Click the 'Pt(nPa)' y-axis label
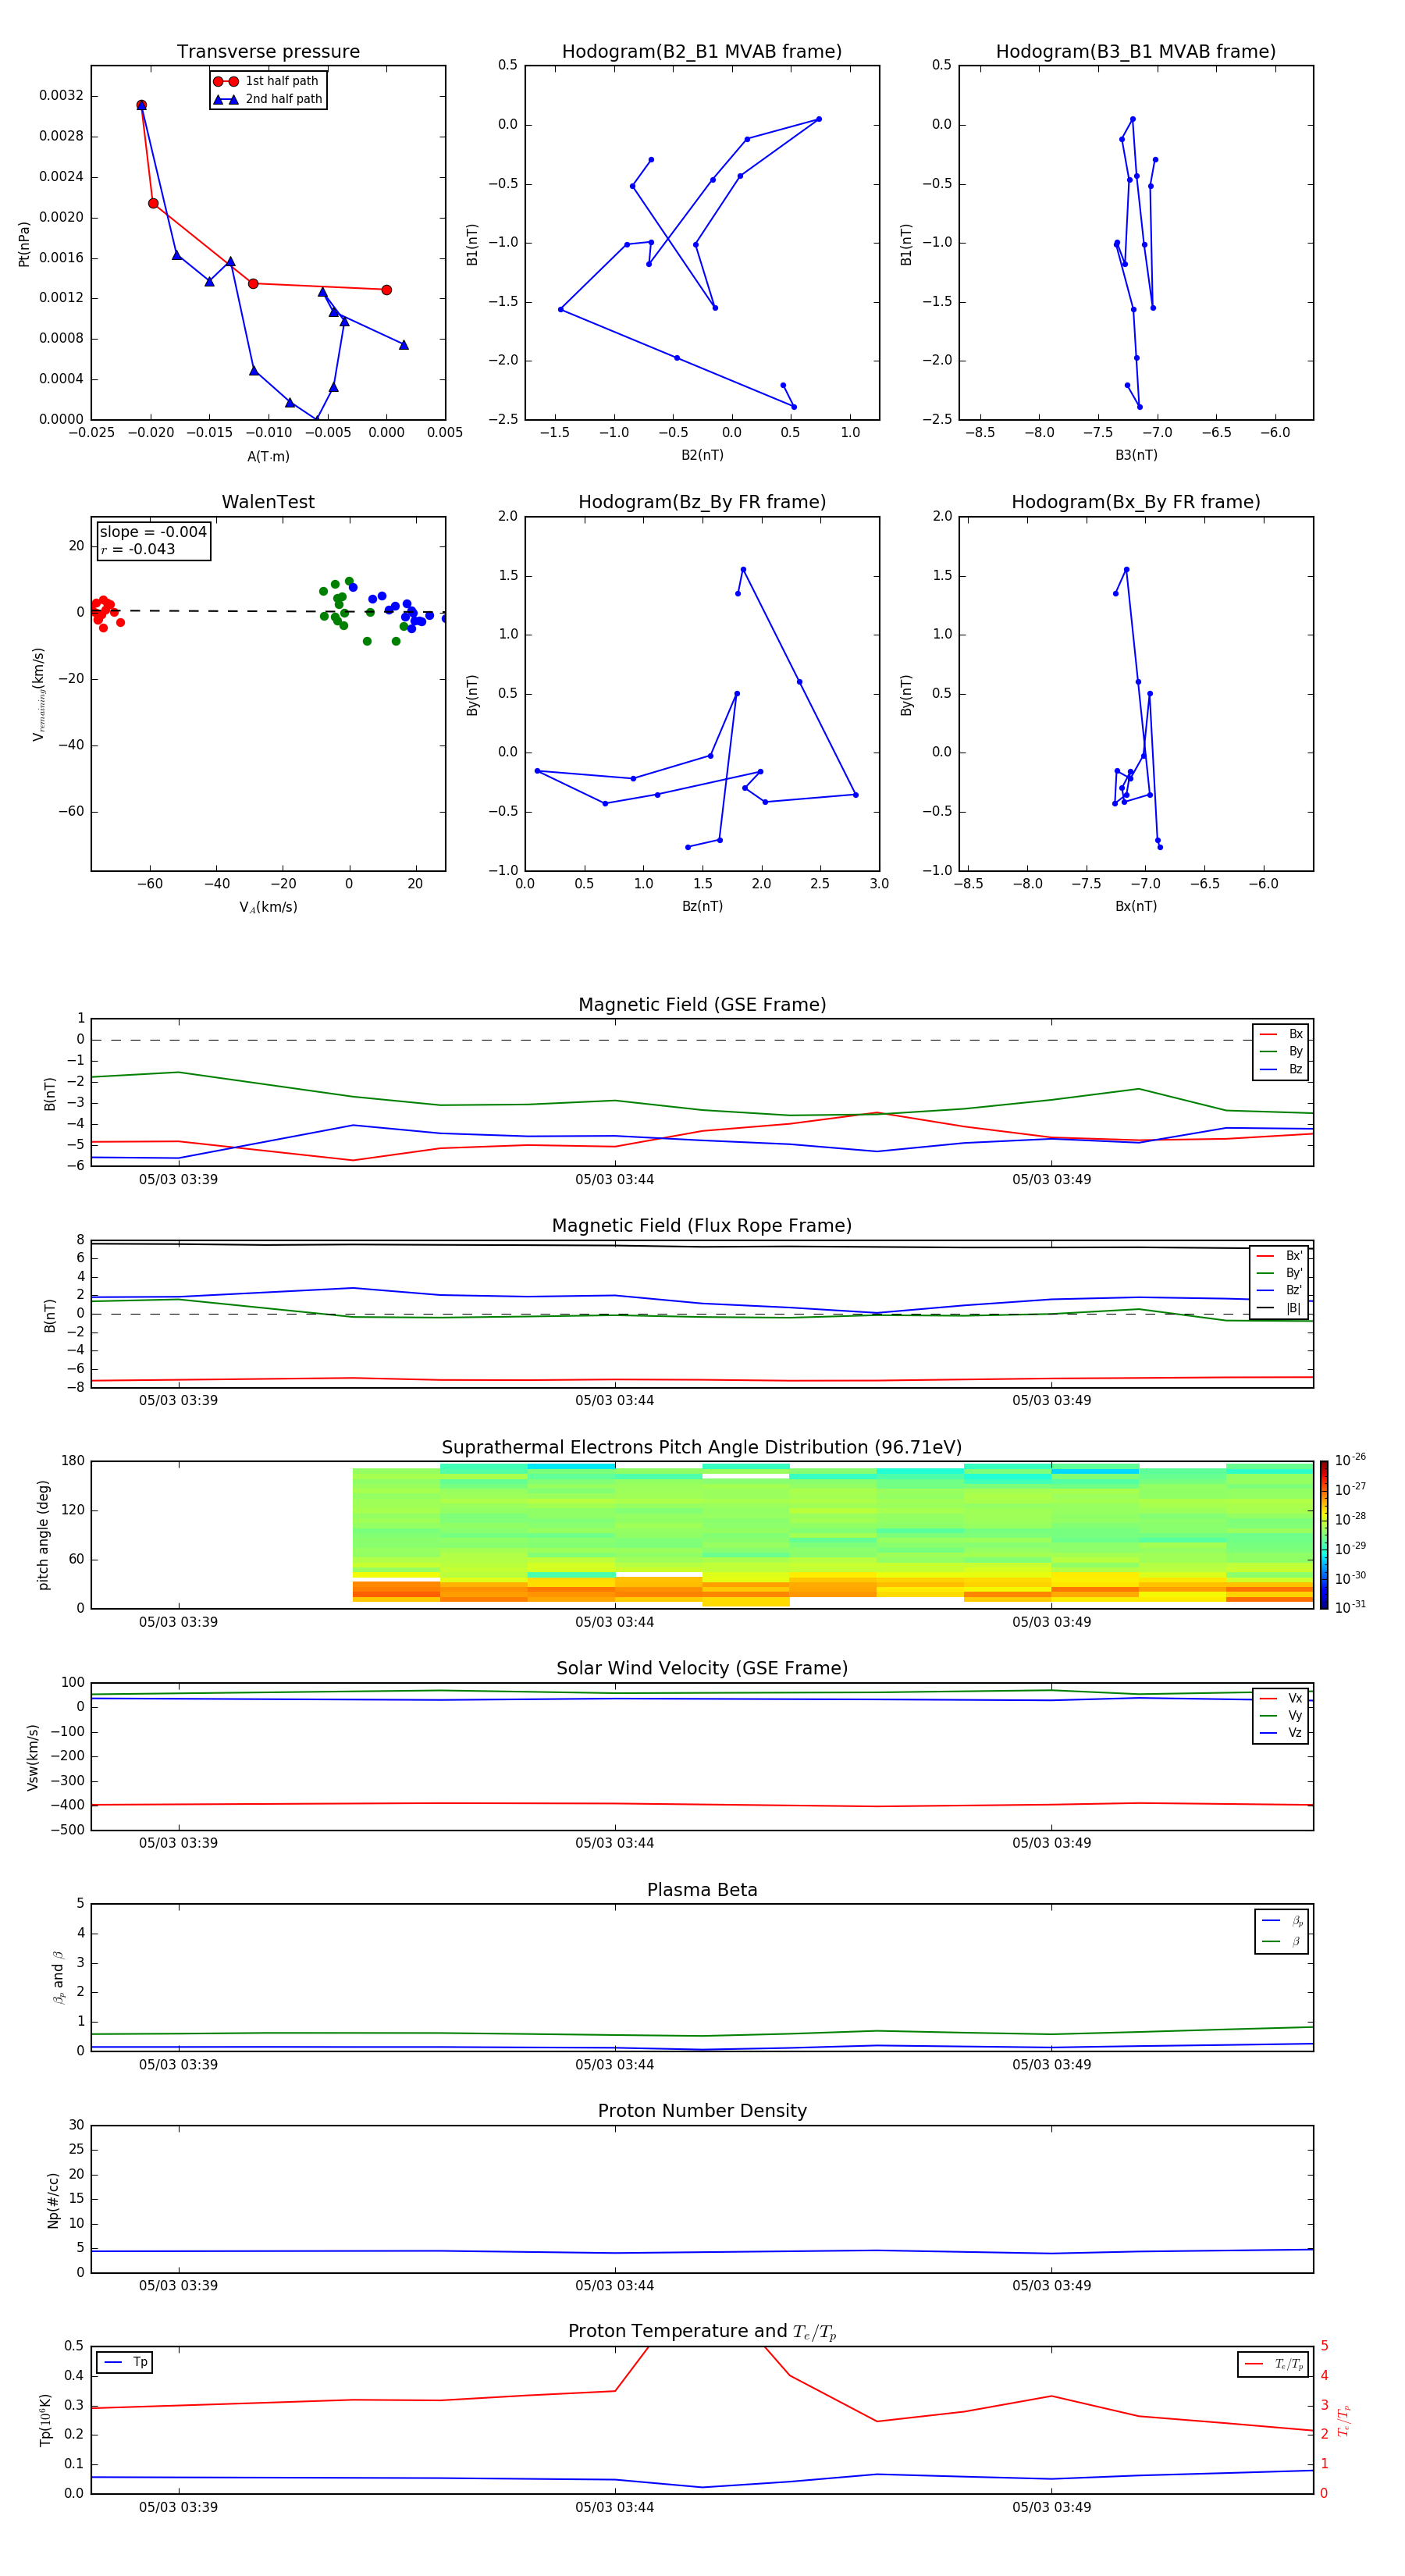Screen dimensions: 1405x2576 24,243
